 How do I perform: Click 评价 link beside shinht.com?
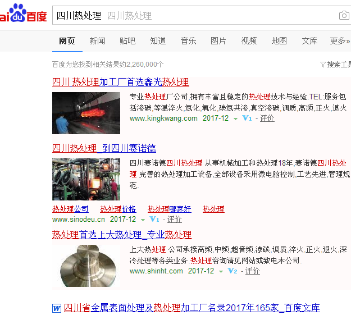click(x=253, y=271)
